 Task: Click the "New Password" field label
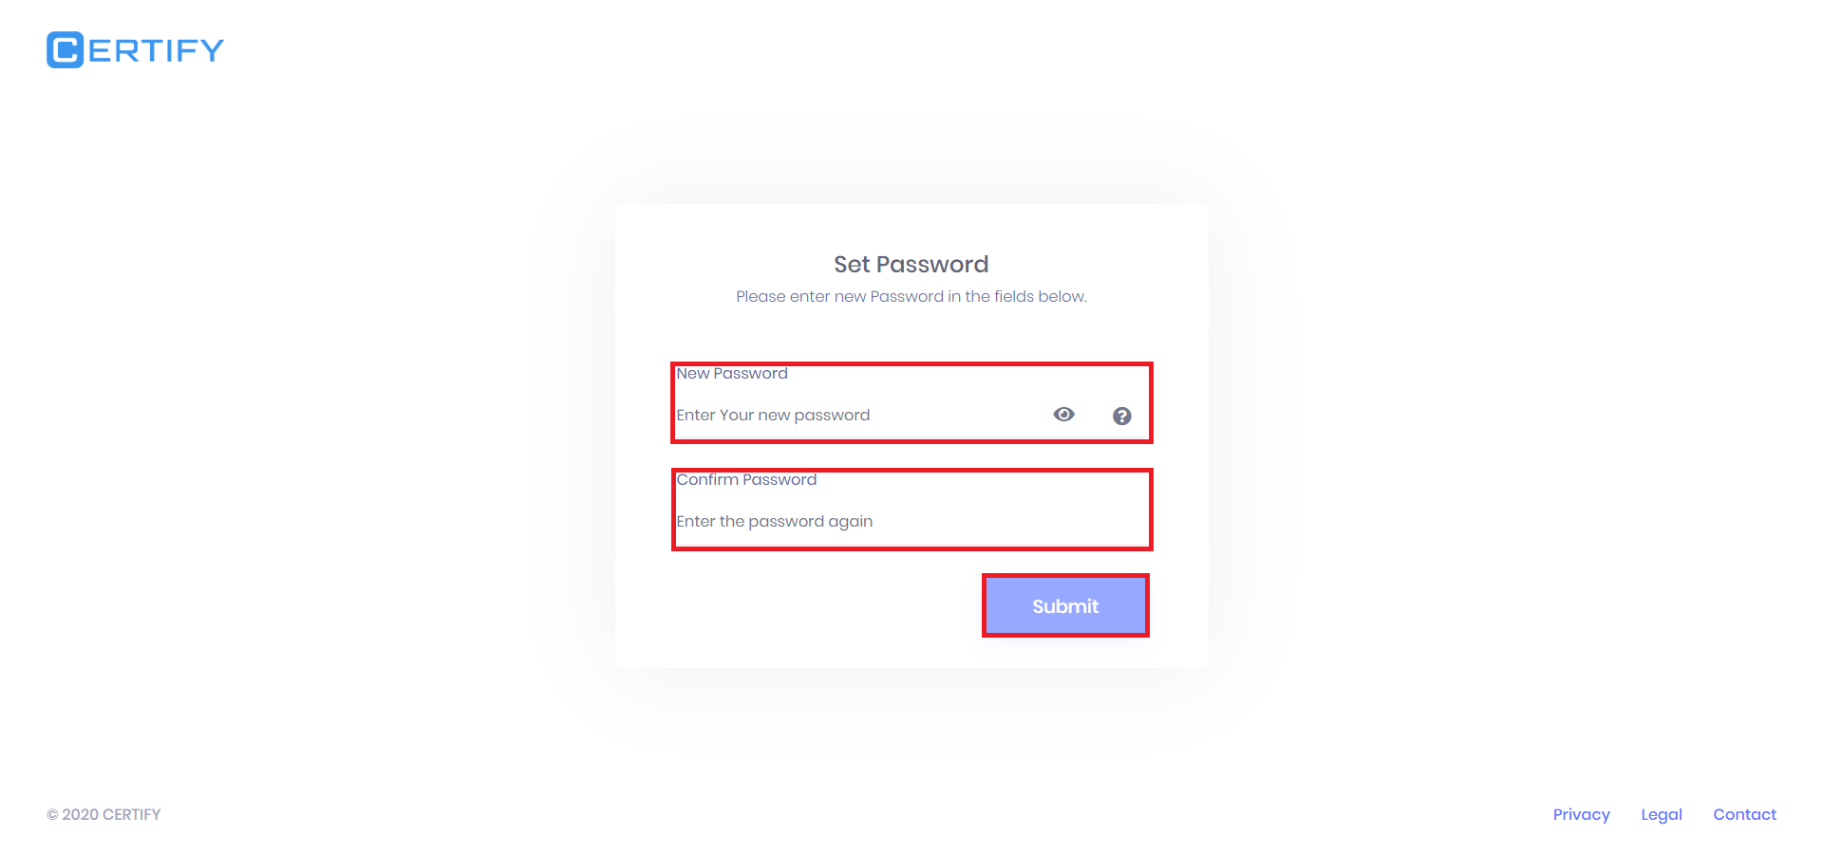tap(732, 374)
